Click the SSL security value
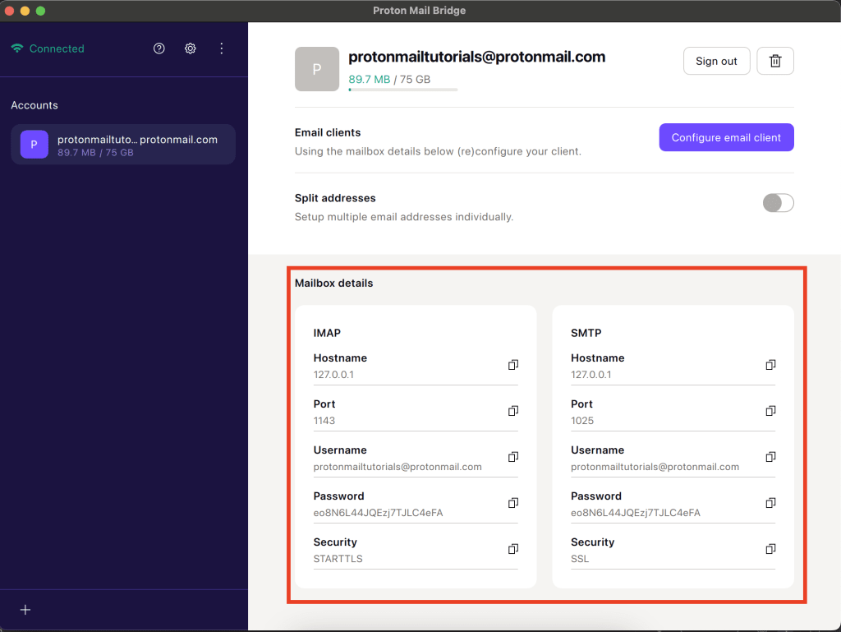This screenshot has height=632, width=841. click(x=580, y=559)
